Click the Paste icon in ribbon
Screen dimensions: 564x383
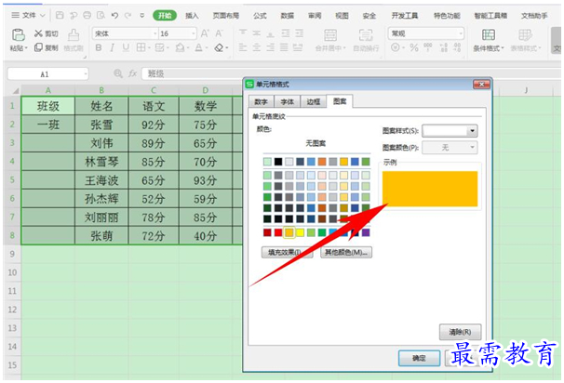[x=18, y=34]
